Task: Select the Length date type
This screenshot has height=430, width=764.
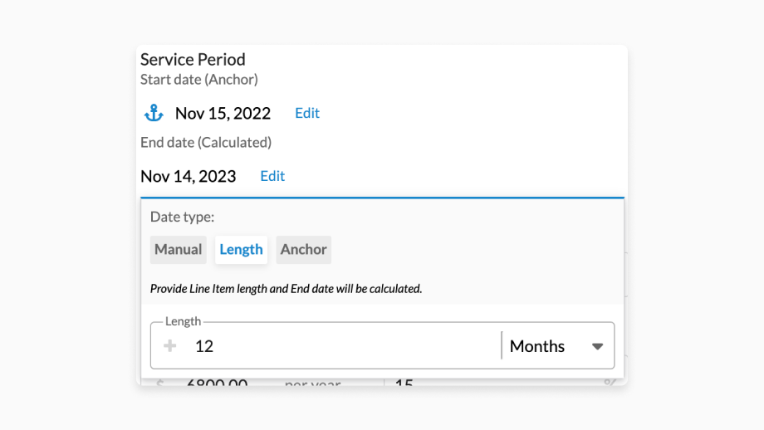Action: 241,249
